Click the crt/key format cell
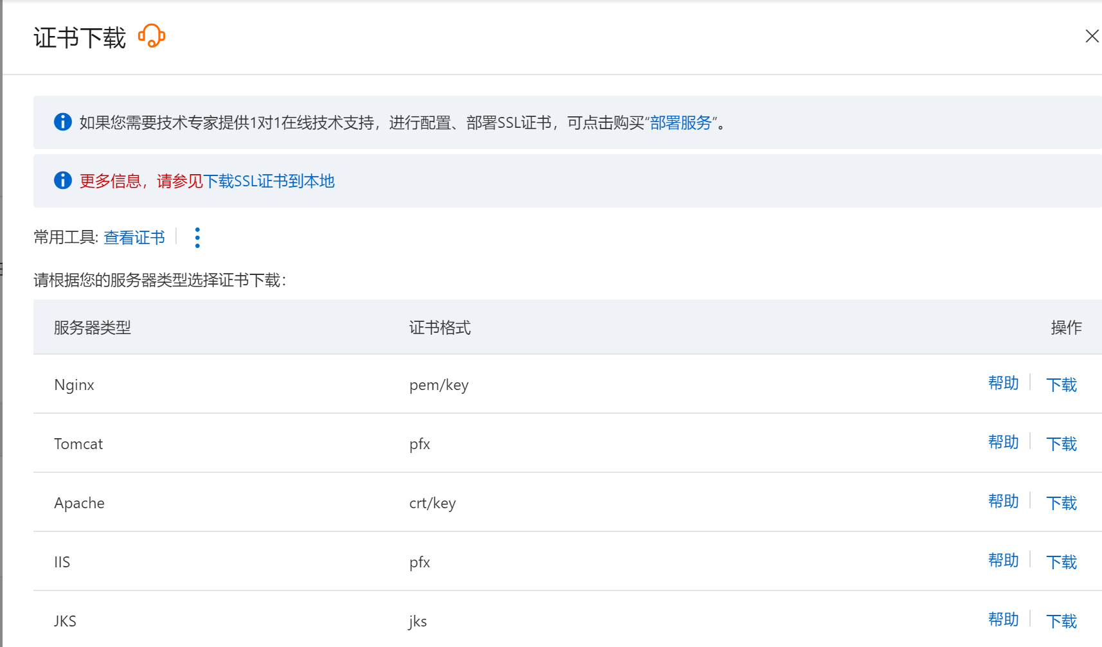 coord(432,503)
